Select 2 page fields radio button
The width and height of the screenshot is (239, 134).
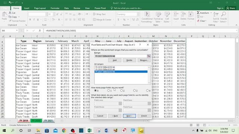121,90
